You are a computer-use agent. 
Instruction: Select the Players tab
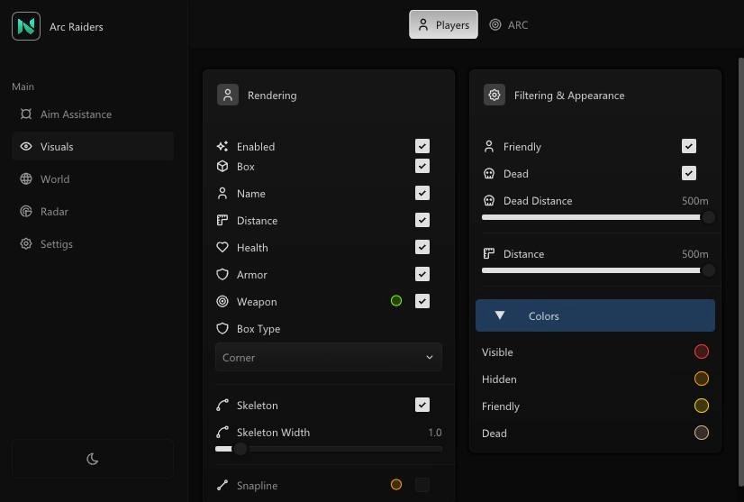pyautogui.click(x=443, y=25)
